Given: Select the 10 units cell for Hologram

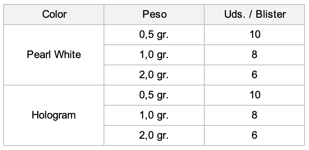Looking at the screenshot, I should (x=255, y=95).
